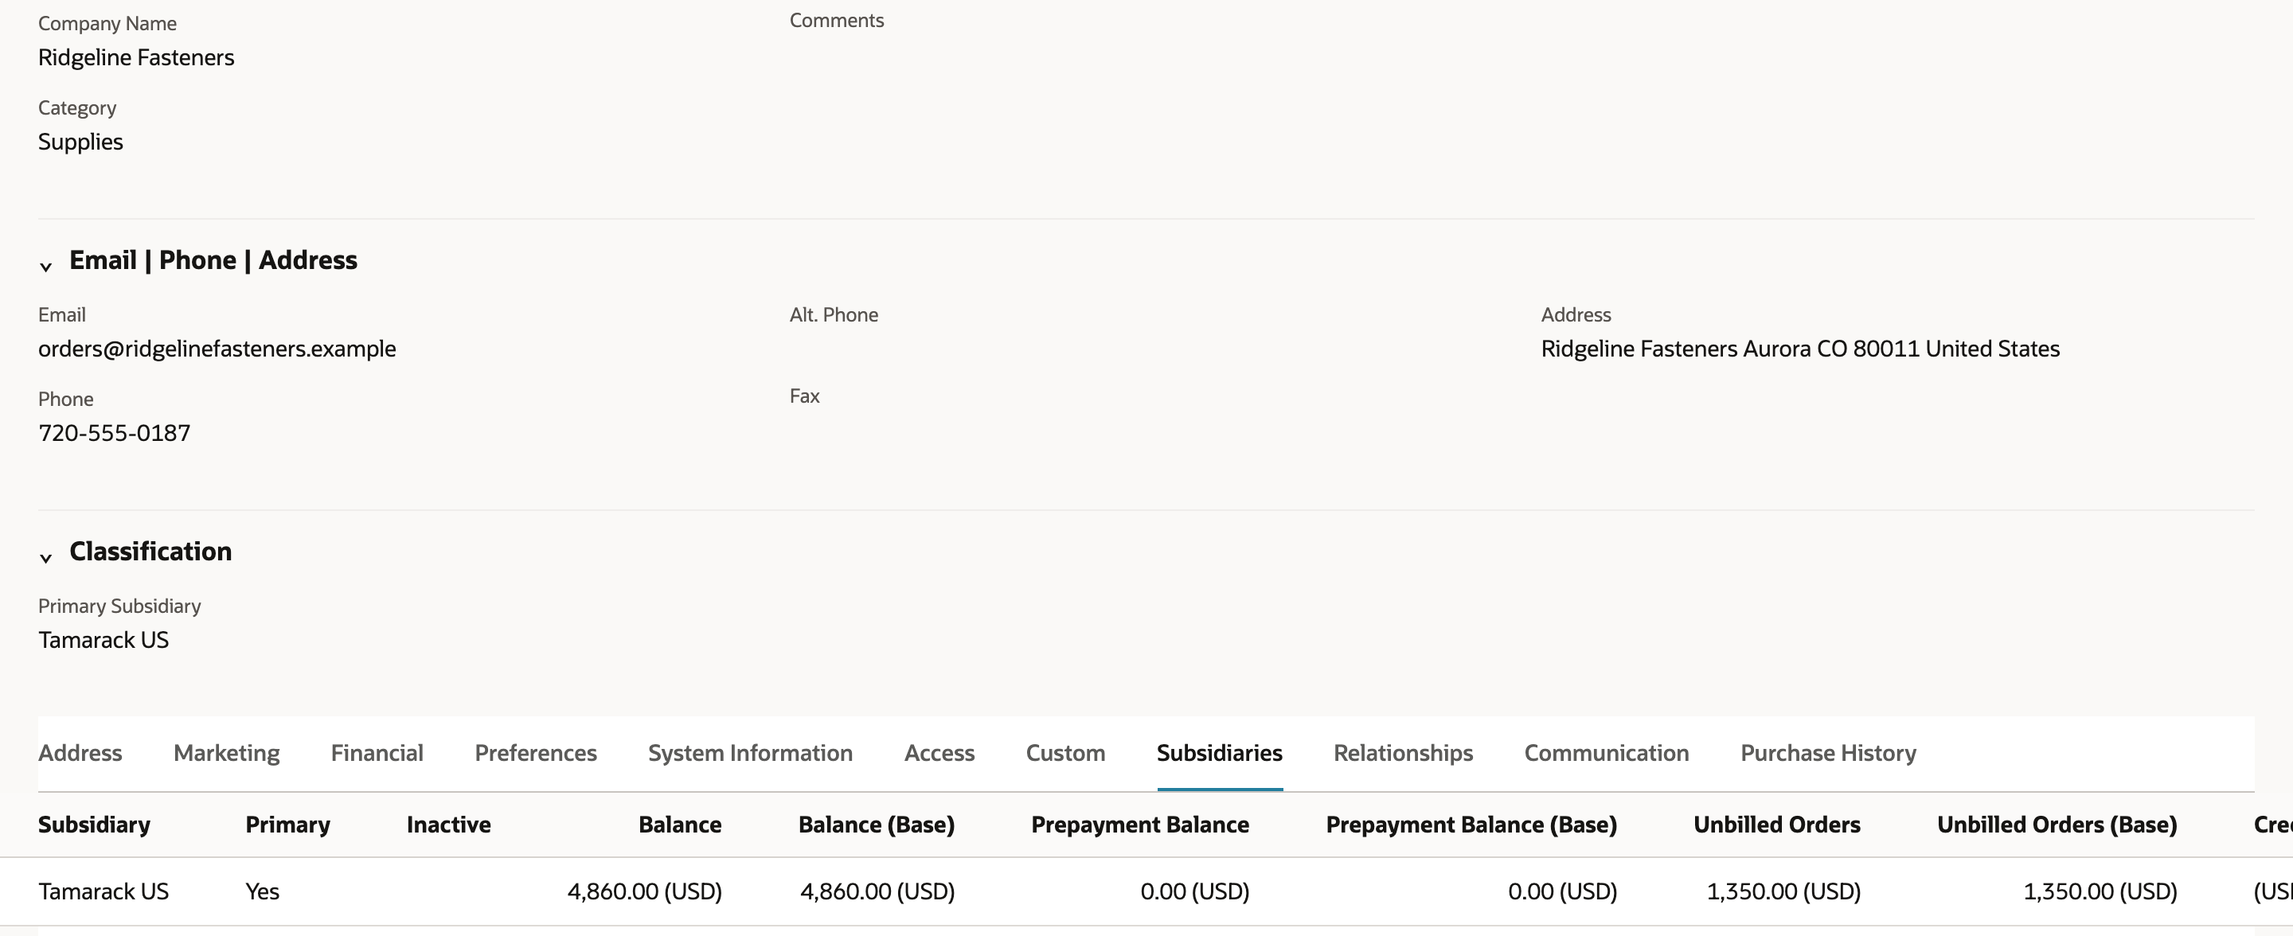Click the phone number 720-555-0187
This screenshot has width=2293, height=936.
(114, 433)
